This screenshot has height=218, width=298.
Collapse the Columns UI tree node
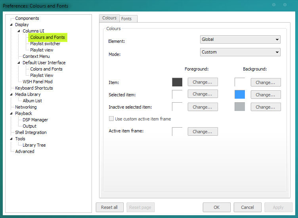tap(19, 31)
